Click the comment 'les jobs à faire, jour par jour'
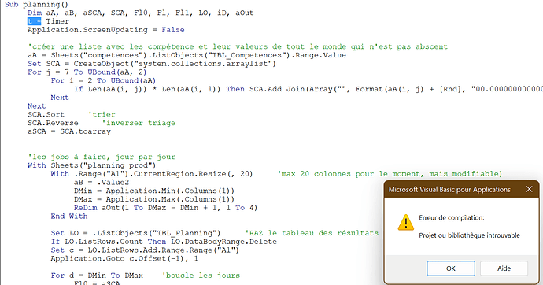The height and width of the screenshot is (285, 543). pos(102,157)
